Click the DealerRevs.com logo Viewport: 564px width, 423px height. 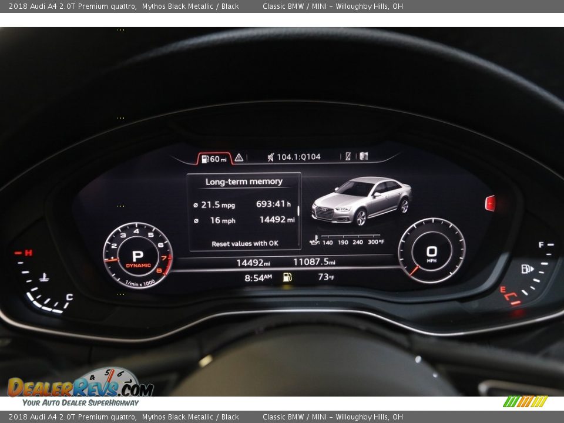pos(80,388)
